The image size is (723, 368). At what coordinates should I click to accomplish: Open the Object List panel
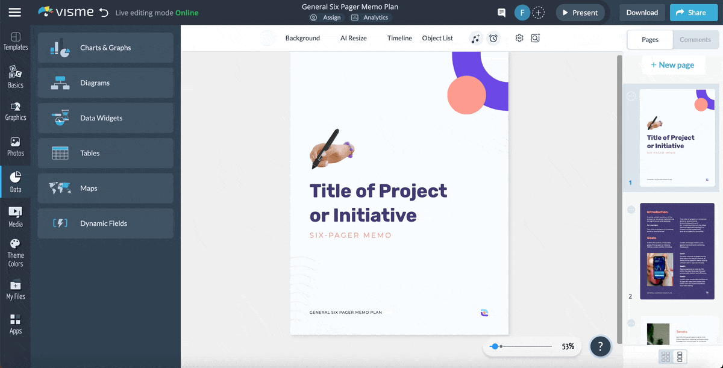tap(437, 38)
